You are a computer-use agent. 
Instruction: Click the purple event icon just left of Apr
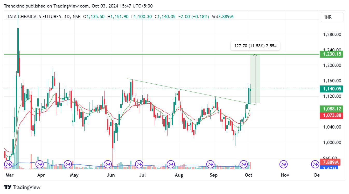pos(40,164)
